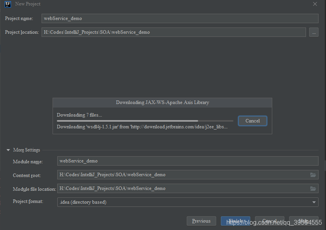Cancel the JAX-WS Apache Axis library download
This screenshot has width=326, height=230.
point(252,120)
